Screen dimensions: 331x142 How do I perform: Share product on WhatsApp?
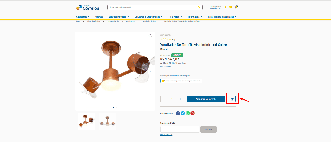click(x=188, y=113)
